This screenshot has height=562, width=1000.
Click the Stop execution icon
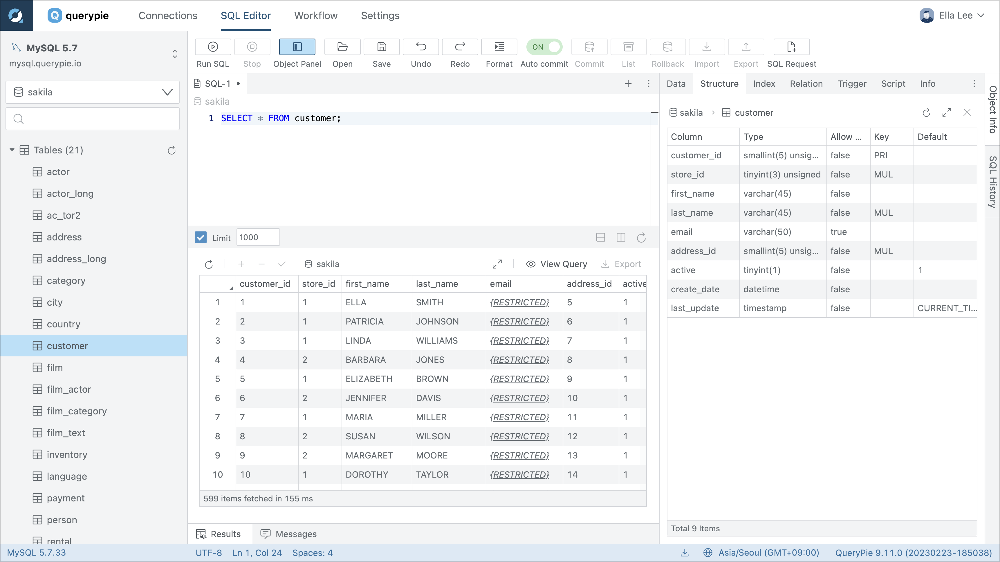(252, 47)
